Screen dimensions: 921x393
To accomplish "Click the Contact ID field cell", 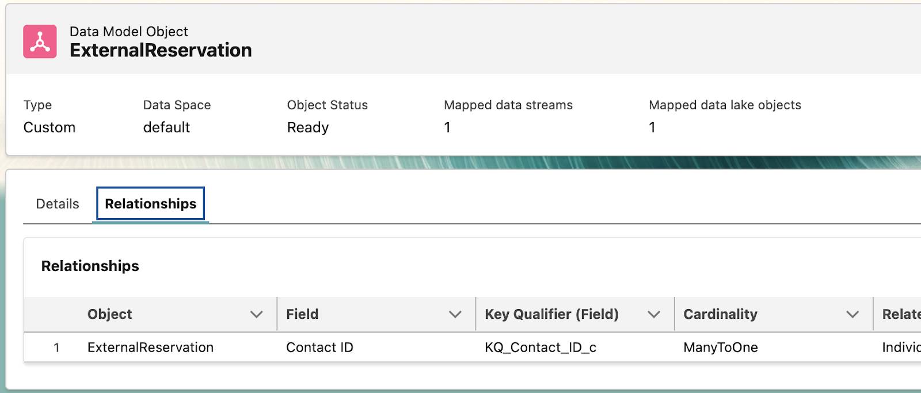I will point(319,348).
